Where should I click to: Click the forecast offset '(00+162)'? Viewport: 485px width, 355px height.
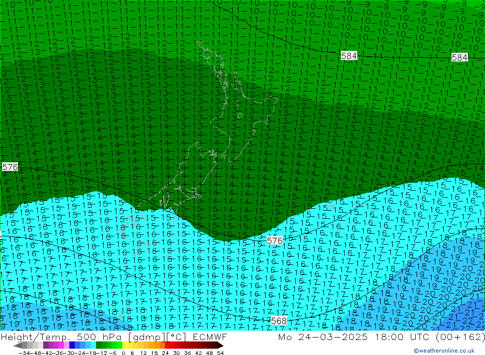[x=460, y=337]
